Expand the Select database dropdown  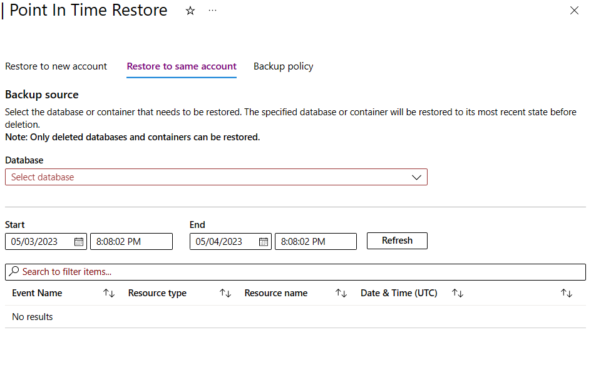(x=216, y=177)
